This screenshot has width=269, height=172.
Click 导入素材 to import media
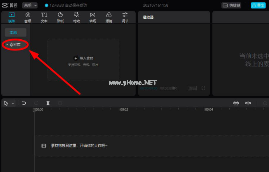click(84, 58)
